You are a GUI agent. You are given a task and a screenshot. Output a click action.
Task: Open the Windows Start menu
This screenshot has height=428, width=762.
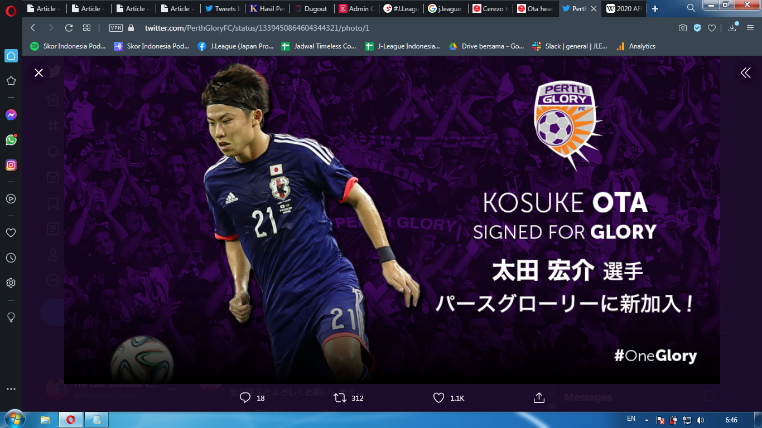[x=15, y=420]
